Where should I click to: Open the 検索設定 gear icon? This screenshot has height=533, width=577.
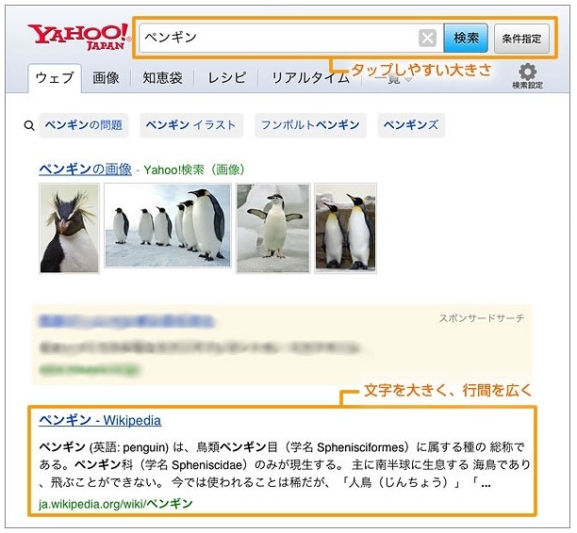click(527, 76)
